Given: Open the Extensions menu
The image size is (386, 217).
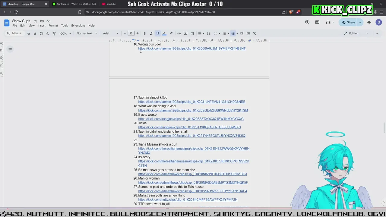Looking at the screenshot, I should point(78,26).
